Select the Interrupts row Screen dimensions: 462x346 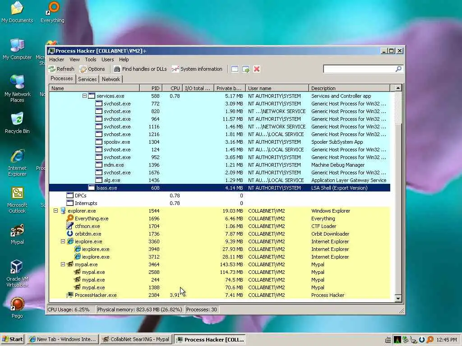[x=220, y=203]
